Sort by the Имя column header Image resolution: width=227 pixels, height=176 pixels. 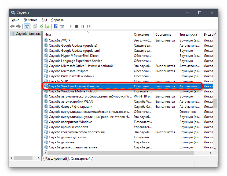(88, 35)
